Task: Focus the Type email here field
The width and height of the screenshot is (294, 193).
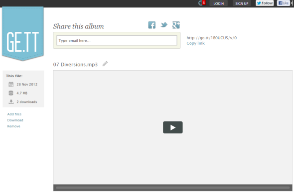Action: click(117, 40)
